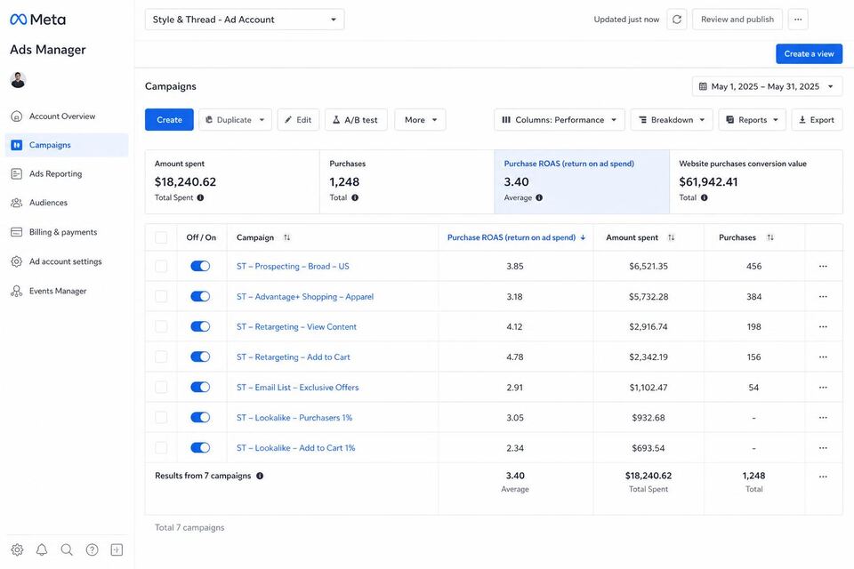Open row options for Lookalike Add to Cart 1%
Image resolution: width=854 pixels, height=569 pixels.
tap(823, 447)
